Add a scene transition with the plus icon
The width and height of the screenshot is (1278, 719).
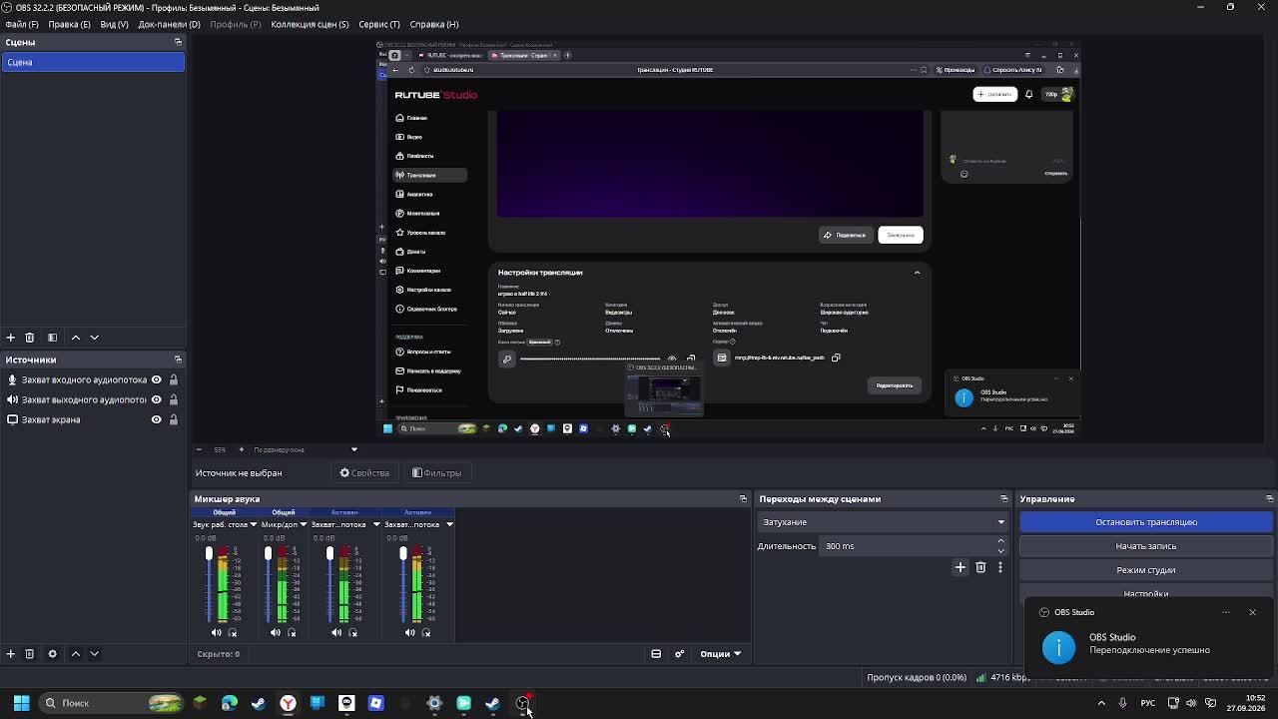click(960, 567)
